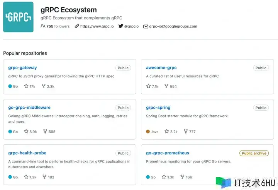Visit the https://www.grpc.io website link

(97, 26)
